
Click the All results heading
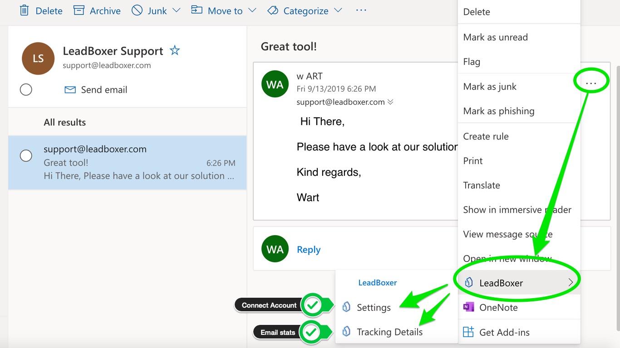click(64, 122)
